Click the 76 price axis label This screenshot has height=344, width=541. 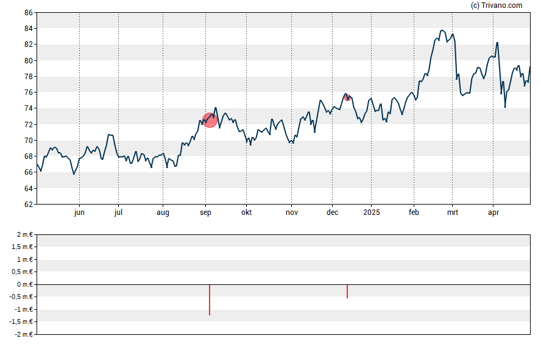tap(29, 93)
